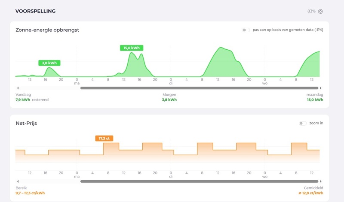
Task: Click 'Zonne-energie opbrengst' chart title
Action: (47, 30)
